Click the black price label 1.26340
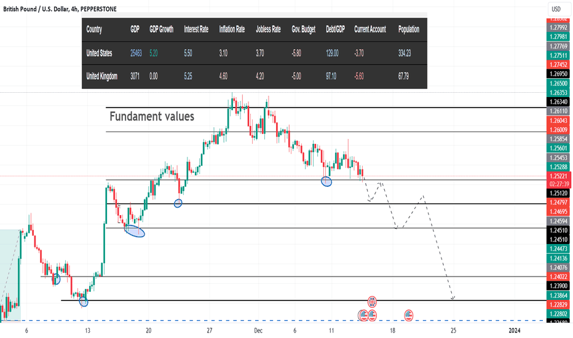This screenshot has height=338, width=573. tap(558, 101)
